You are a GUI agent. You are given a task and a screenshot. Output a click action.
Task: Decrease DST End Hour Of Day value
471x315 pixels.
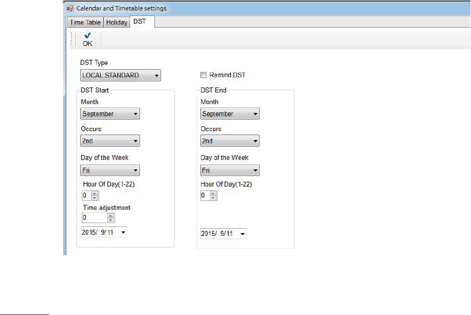pos(213,198)
